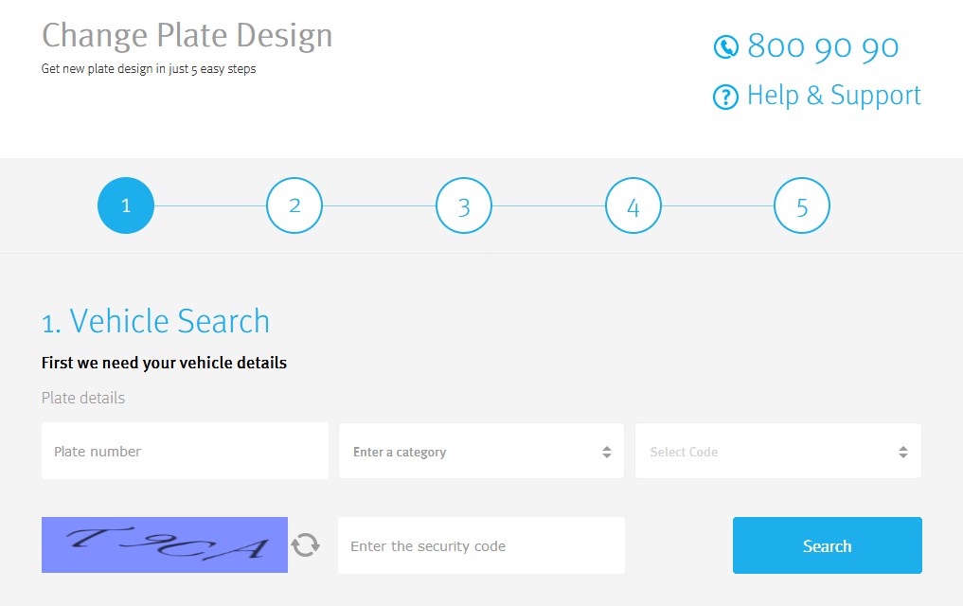Focus the Plate number input field
Image resolution: width=963 pixels, height=606 pixels.
tap(185, 452)
